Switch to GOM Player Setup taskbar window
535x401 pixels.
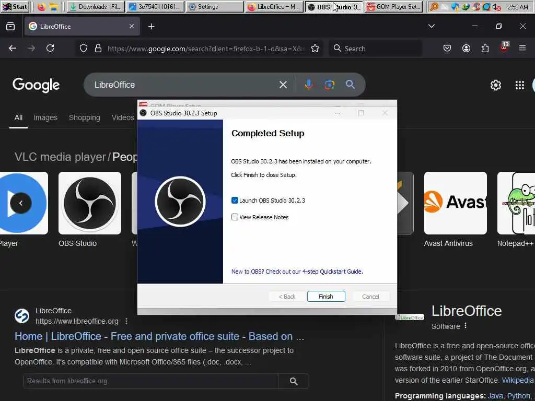point(394,7)
